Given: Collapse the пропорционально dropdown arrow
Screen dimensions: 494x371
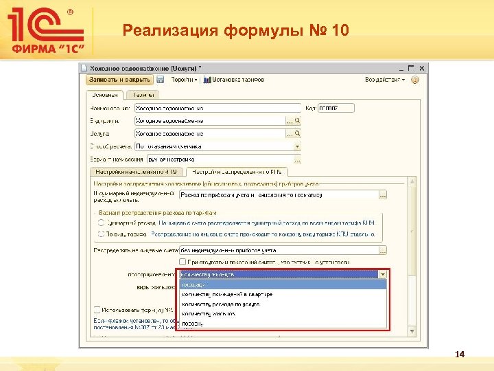Looking at the screenshot, I should (382, 274).
